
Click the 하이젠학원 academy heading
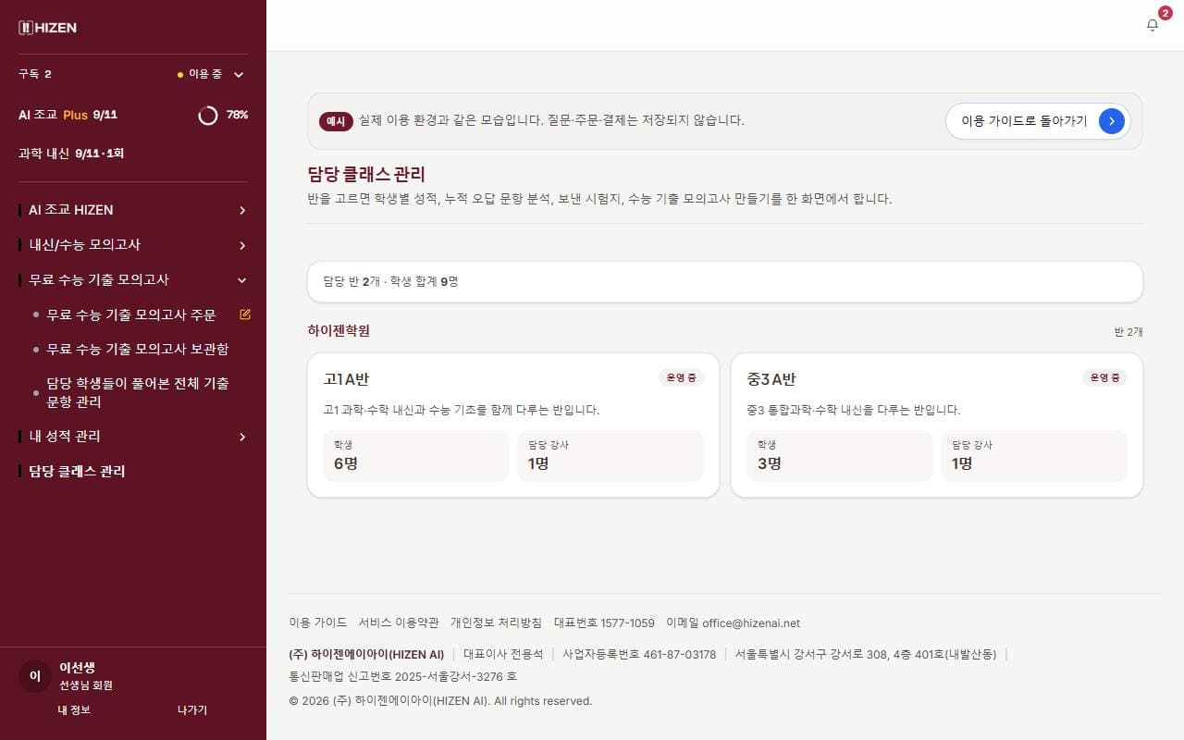339,331
